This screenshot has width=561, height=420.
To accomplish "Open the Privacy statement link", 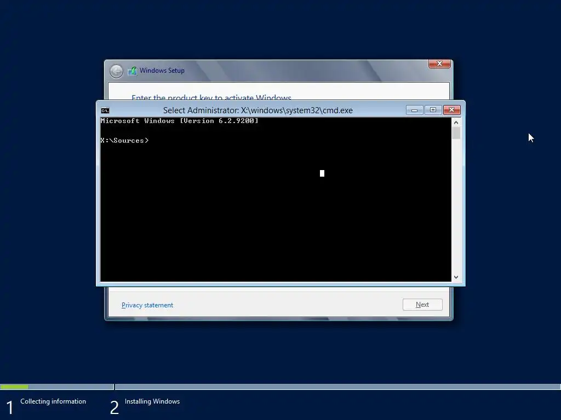I will coord(147,305).
